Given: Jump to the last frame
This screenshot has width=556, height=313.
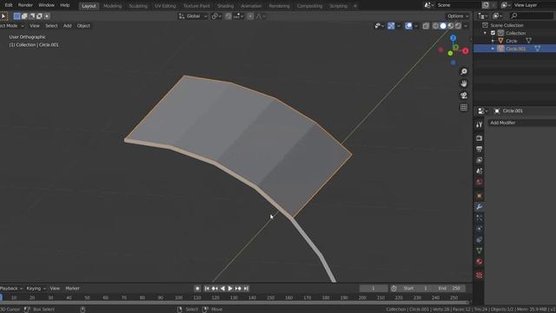Looking at the screenshot, I should pos(246,289).
